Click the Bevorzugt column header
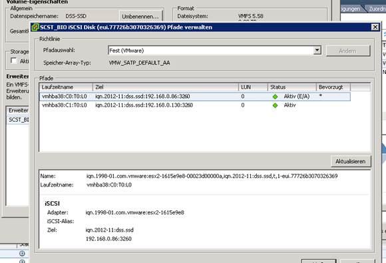 click(x=333, y=87)
